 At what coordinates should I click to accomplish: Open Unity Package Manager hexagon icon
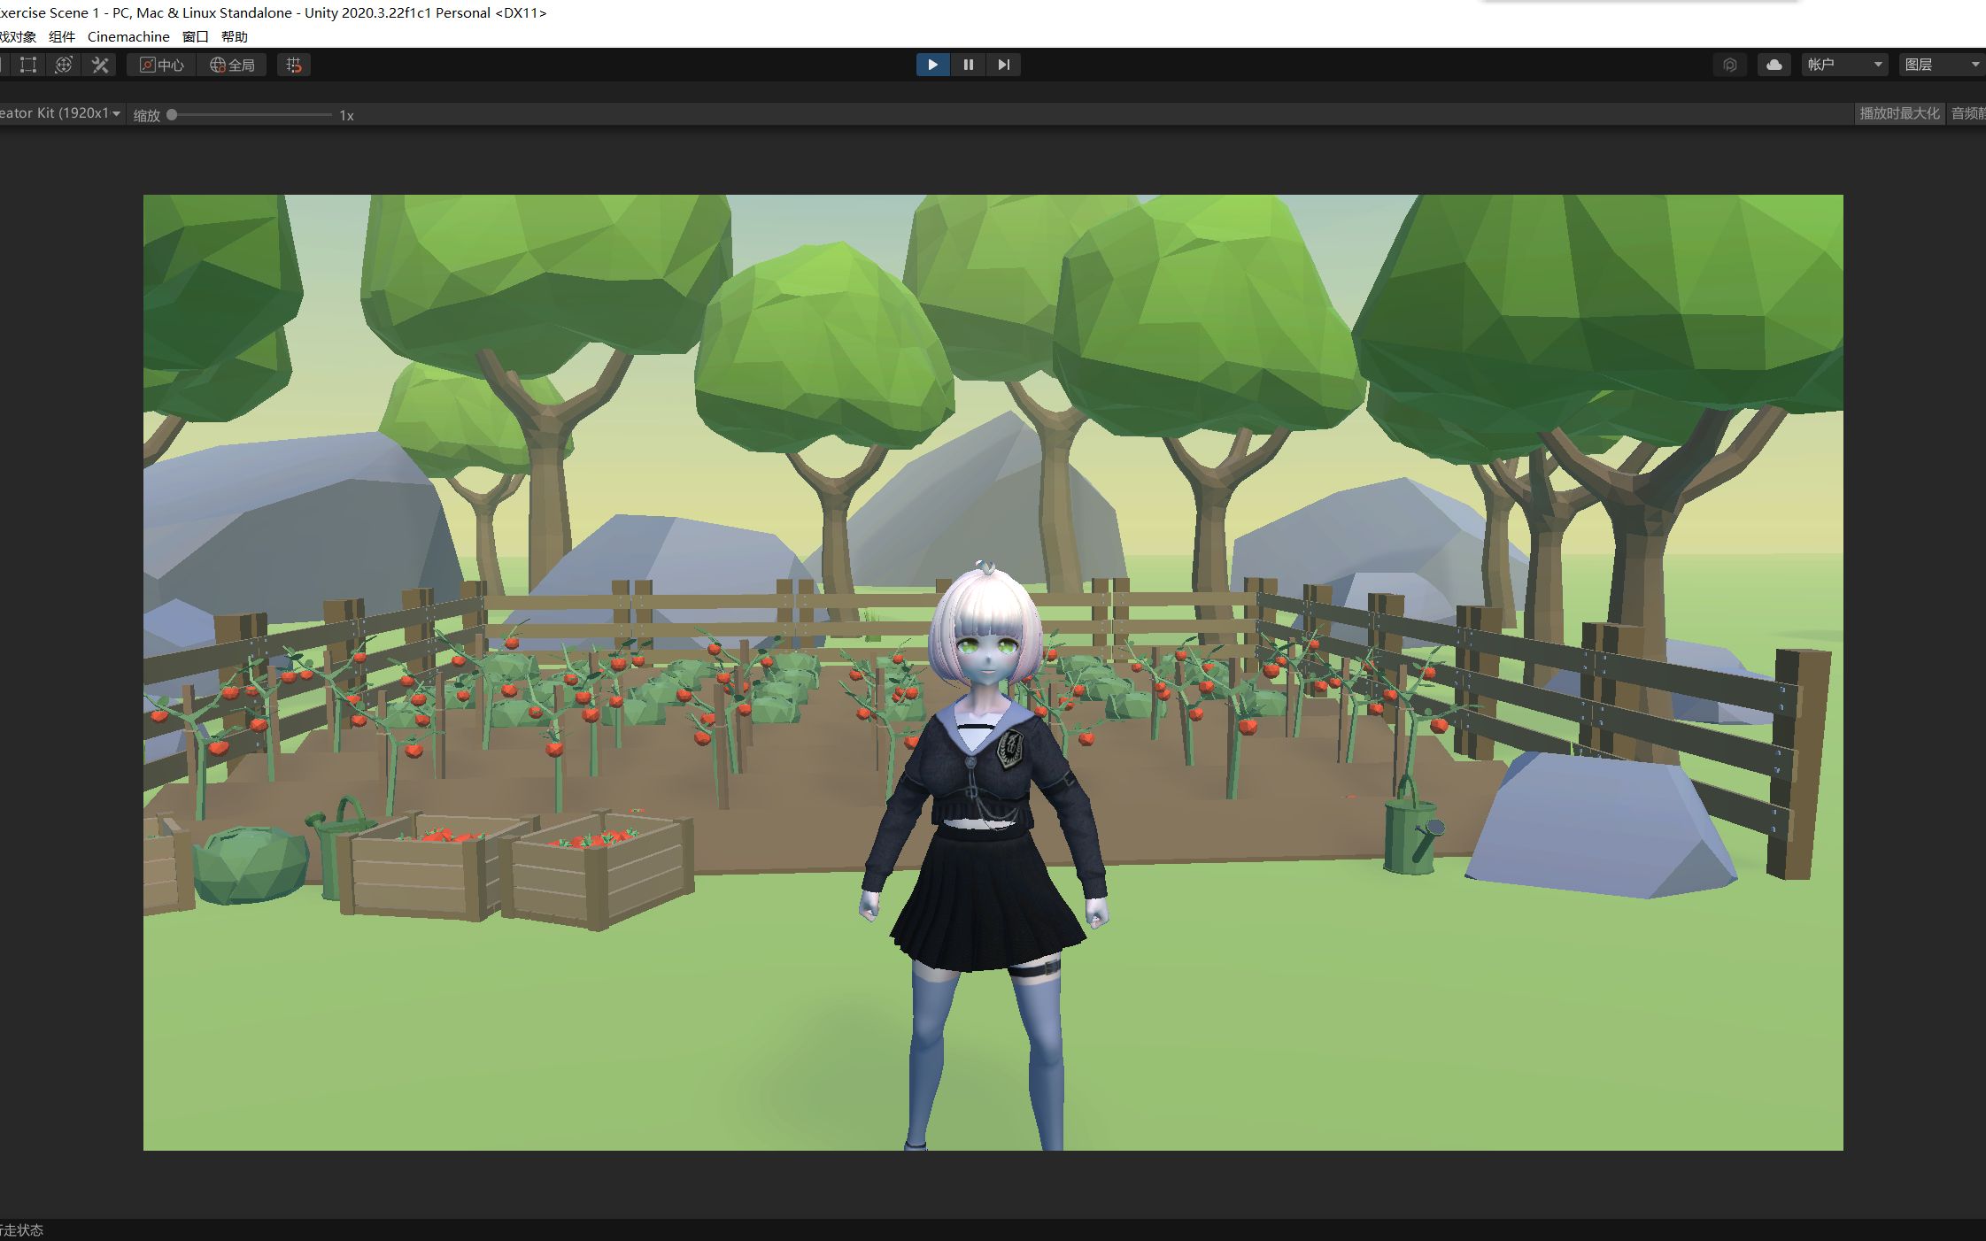pos(1731,64)
